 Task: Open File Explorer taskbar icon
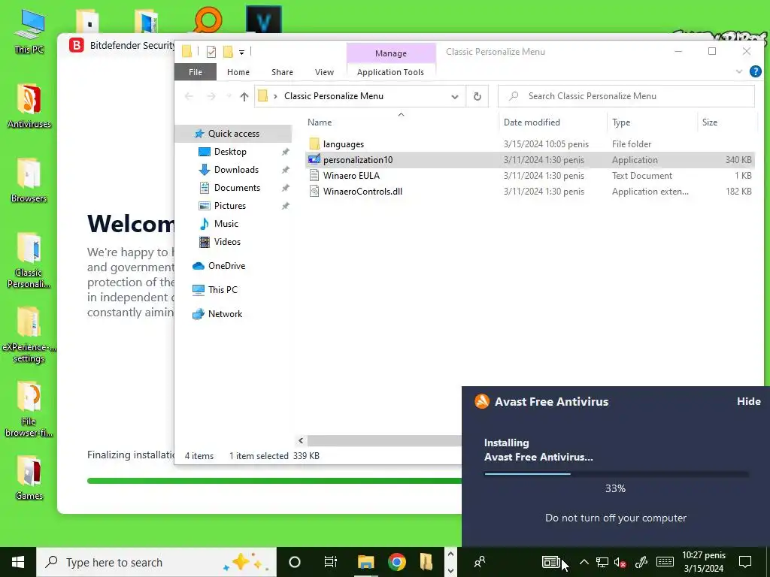(x=365, y=562)
